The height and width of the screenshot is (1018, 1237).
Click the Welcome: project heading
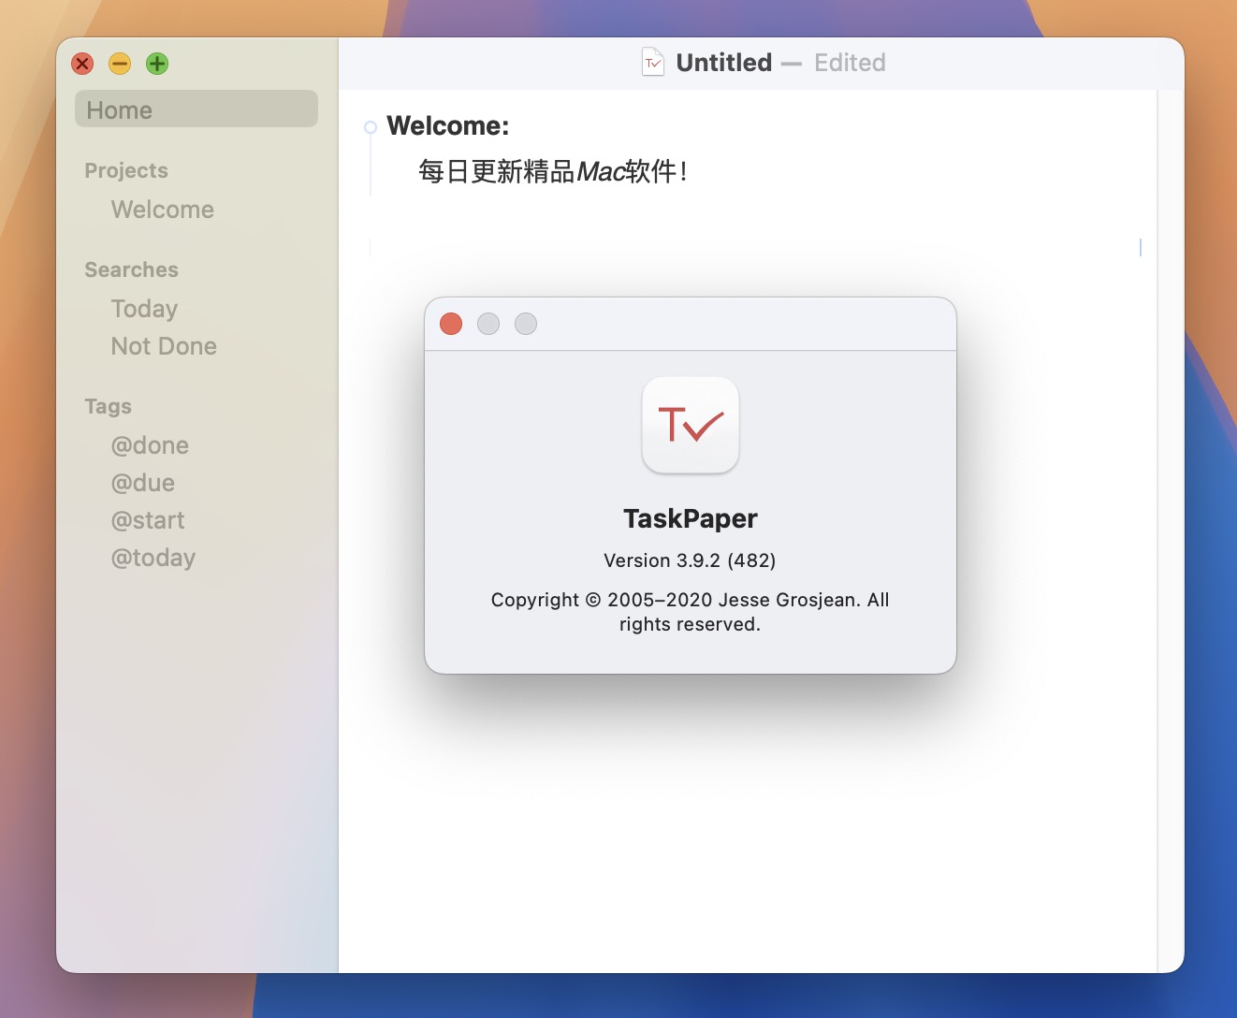448,125
